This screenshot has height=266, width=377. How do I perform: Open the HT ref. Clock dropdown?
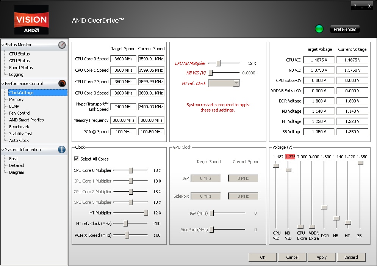(x=236, y=83)
